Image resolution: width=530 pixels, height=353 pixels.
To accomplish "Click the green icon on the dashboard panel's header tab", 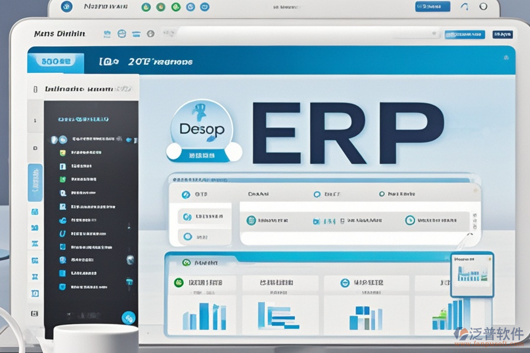I will 187,263.
